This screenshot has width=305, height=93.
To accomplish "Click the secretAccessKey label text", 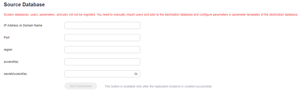I will [15, 74].
